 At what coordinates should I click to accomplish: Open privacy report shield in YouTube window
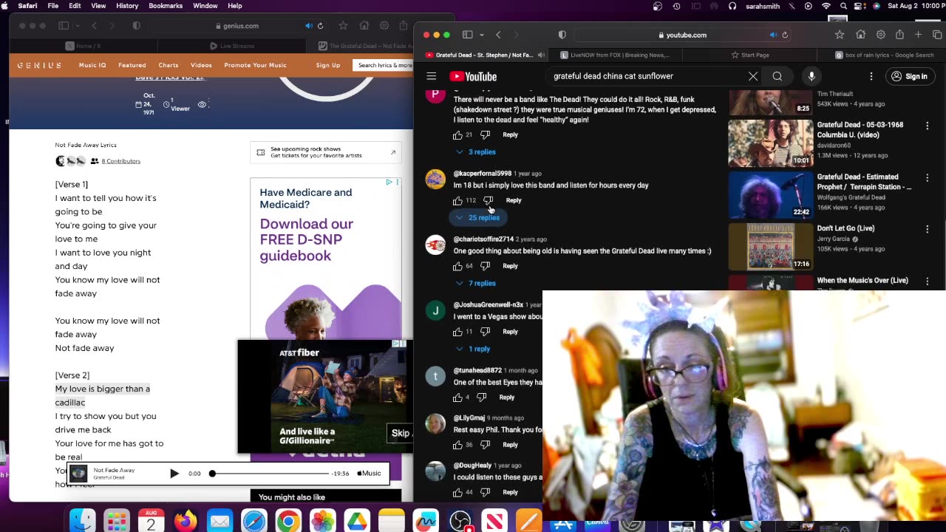tap(562, 35)
